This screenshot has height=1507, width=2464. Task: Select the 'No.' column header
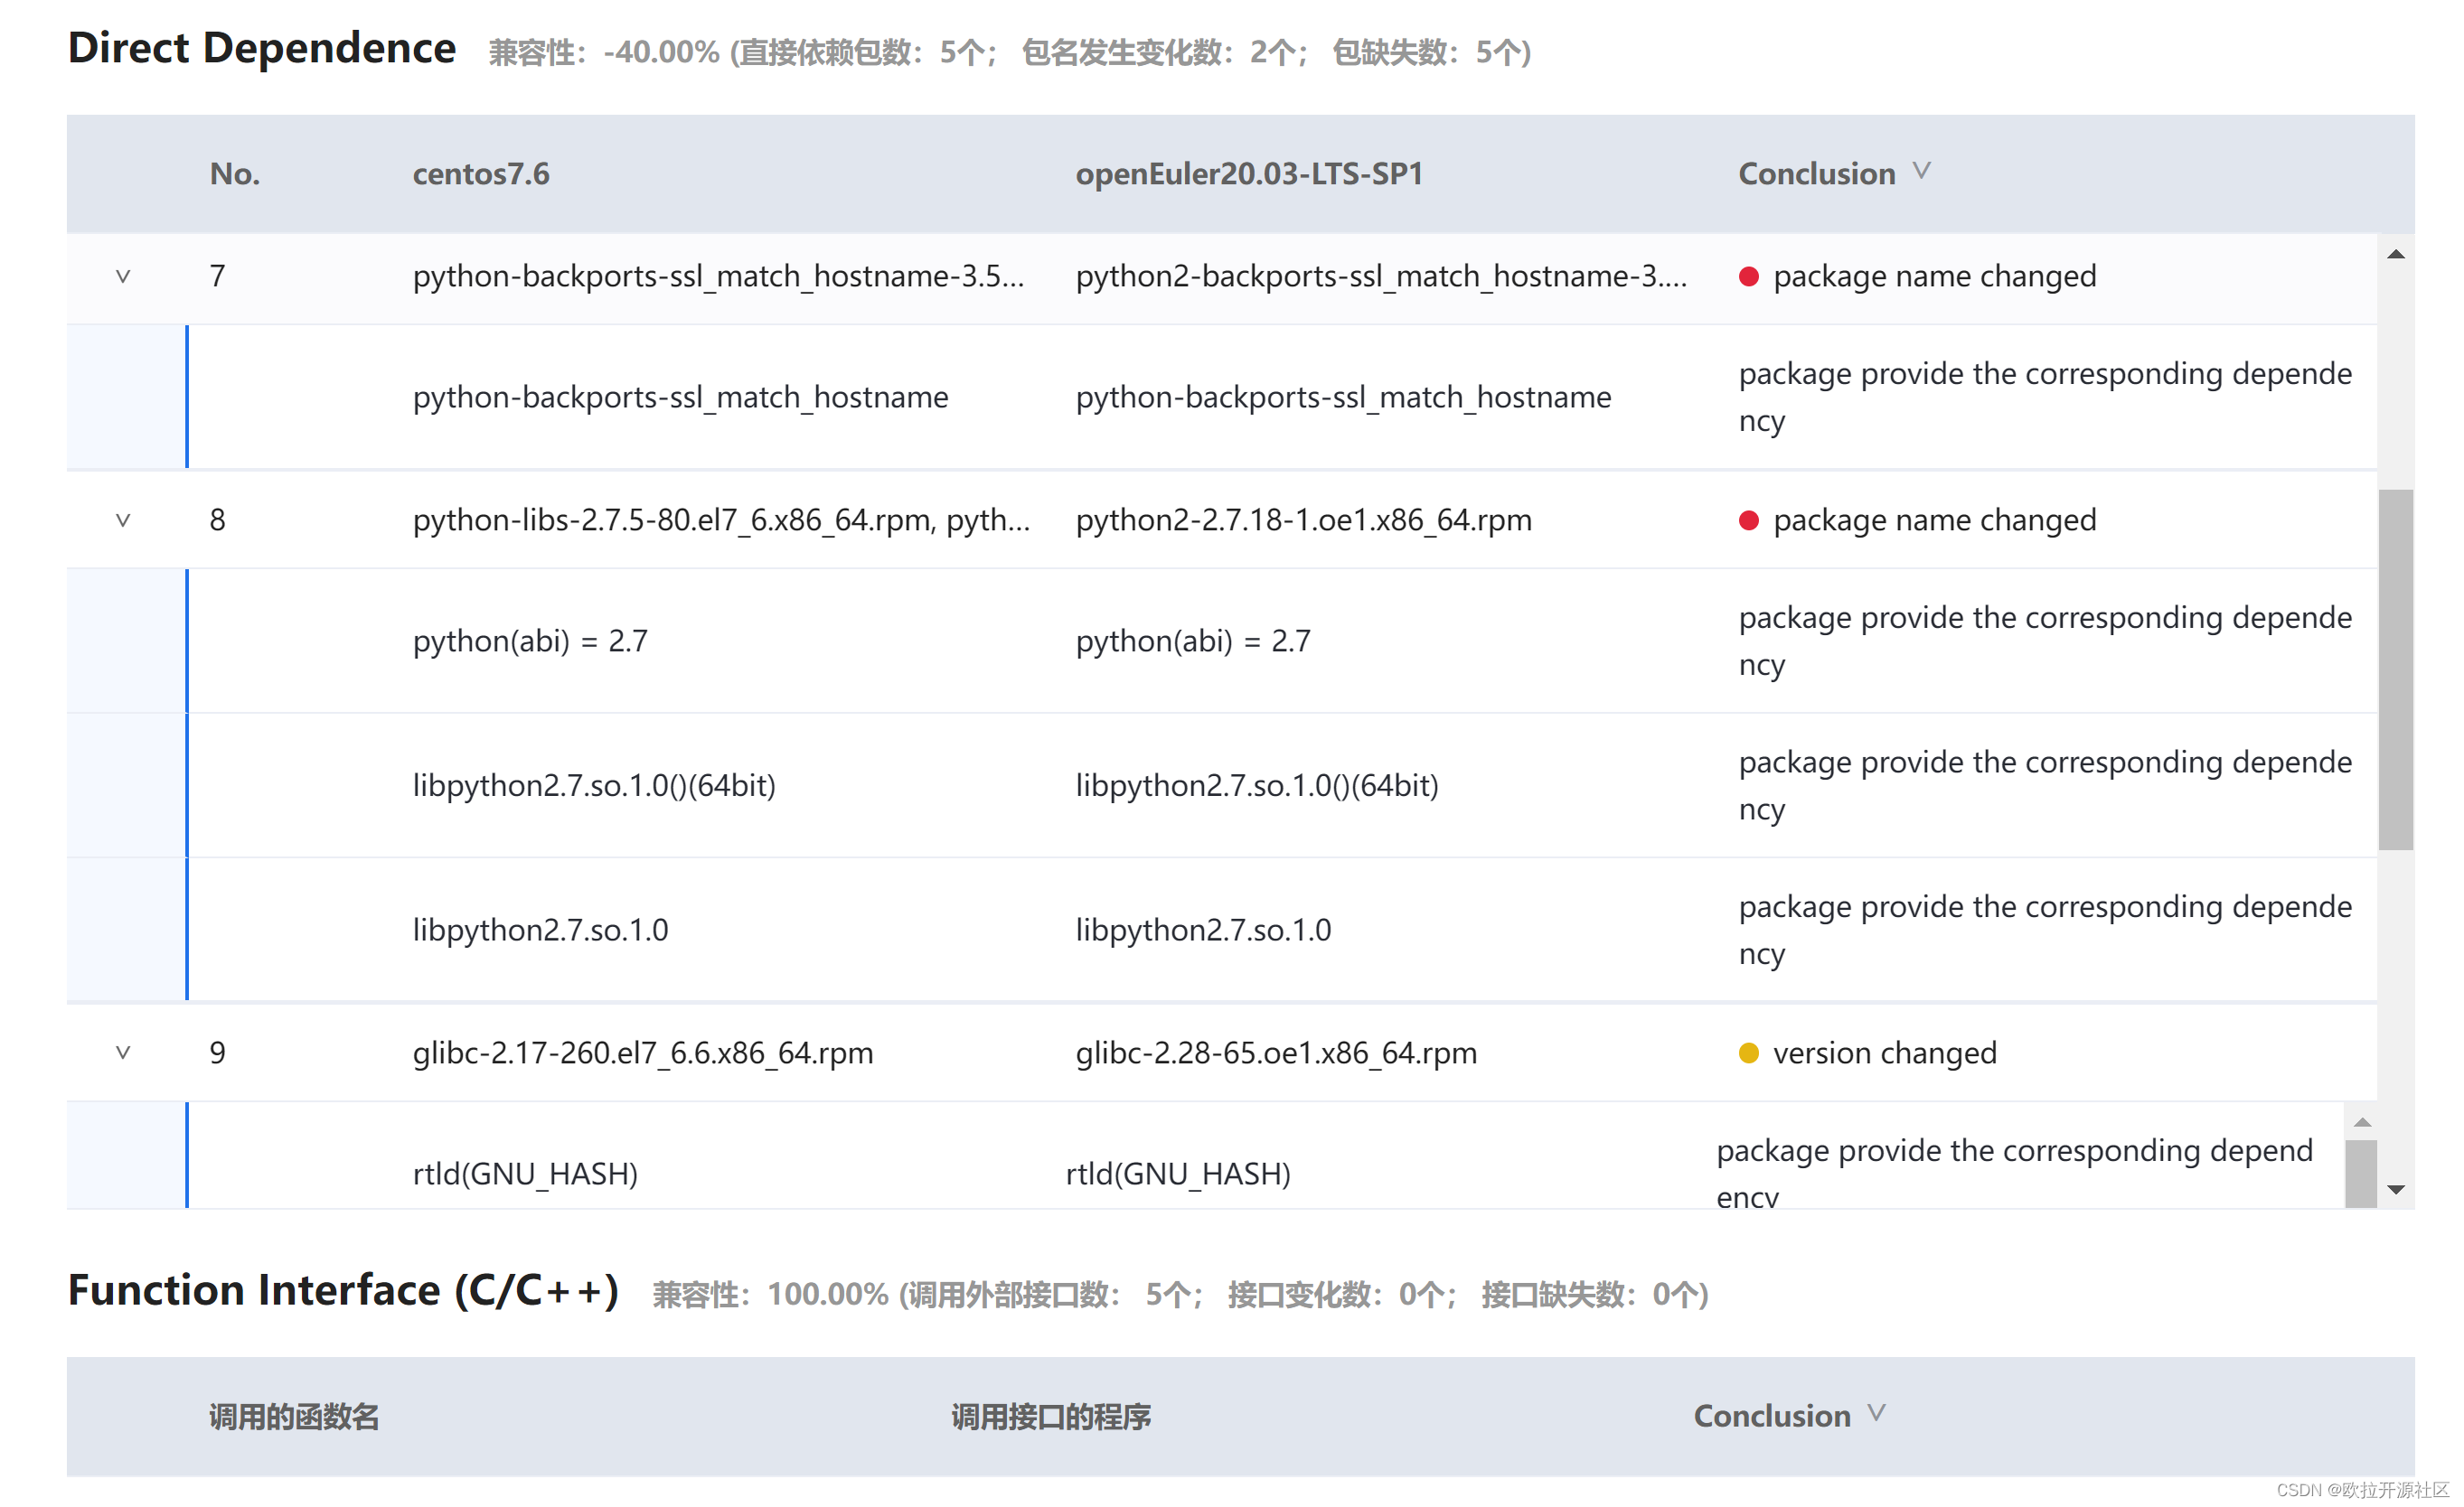[x=235, y=173]
